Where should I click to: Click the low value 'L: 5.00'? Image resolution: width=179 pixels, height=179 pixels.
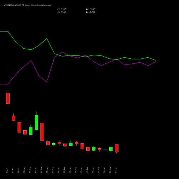pos(91,12)
